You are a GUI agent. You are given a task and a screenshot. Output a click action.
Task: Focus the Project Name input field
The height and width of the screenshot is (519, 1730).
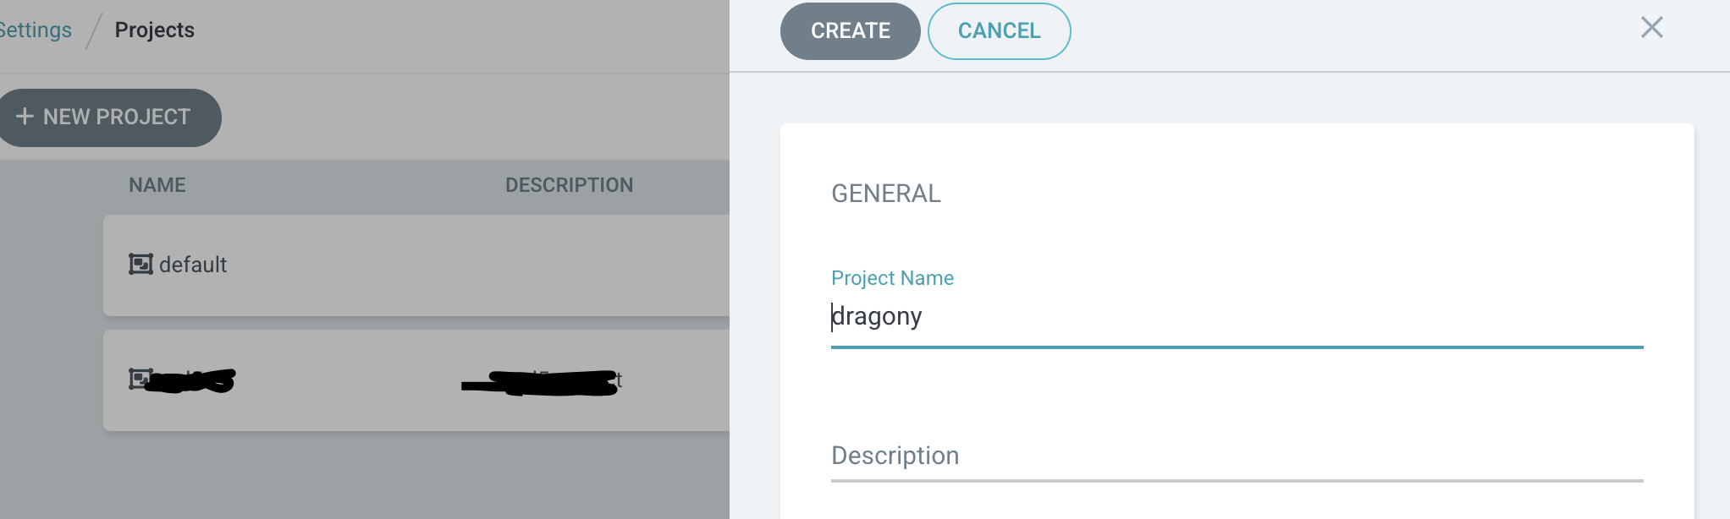(1237, 317)
